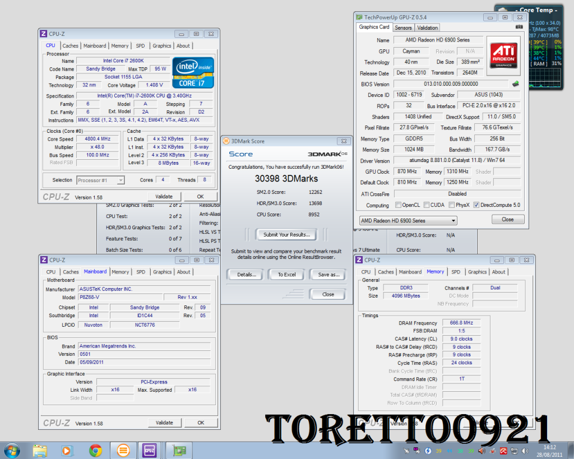Switch to the Sensors tab in GPU-Z
Viewport: 574px width, 459px height.
(x=403, y=27)
